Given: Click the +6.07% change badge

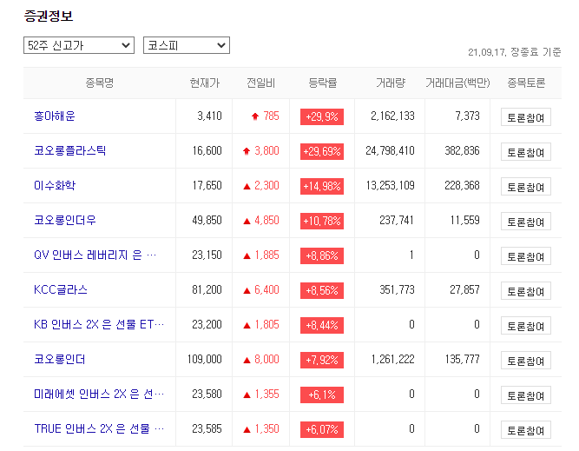Looking at the screenshot, I should tap(322, 429).
